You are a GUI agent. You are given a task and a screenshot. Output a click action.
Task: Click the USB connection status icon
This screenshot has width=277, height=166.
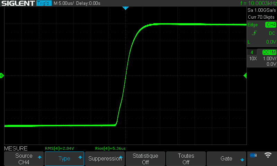[x=253, y=155]
